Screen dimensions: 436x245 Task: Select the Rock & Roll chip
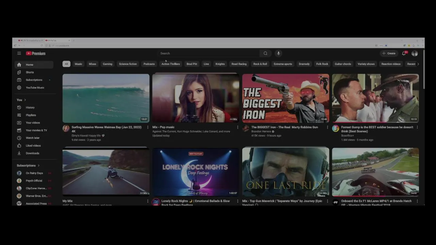260,64
